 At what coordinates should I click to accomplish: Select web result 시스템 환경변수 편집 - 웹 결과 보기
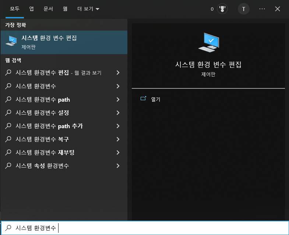click(64, 73)
